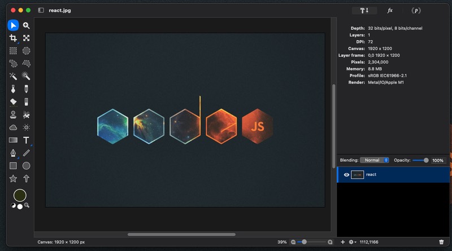The width and height of the screenshot is (452, 251).
Task: Select the Clone Stamp tool
Action: (13, 115)
